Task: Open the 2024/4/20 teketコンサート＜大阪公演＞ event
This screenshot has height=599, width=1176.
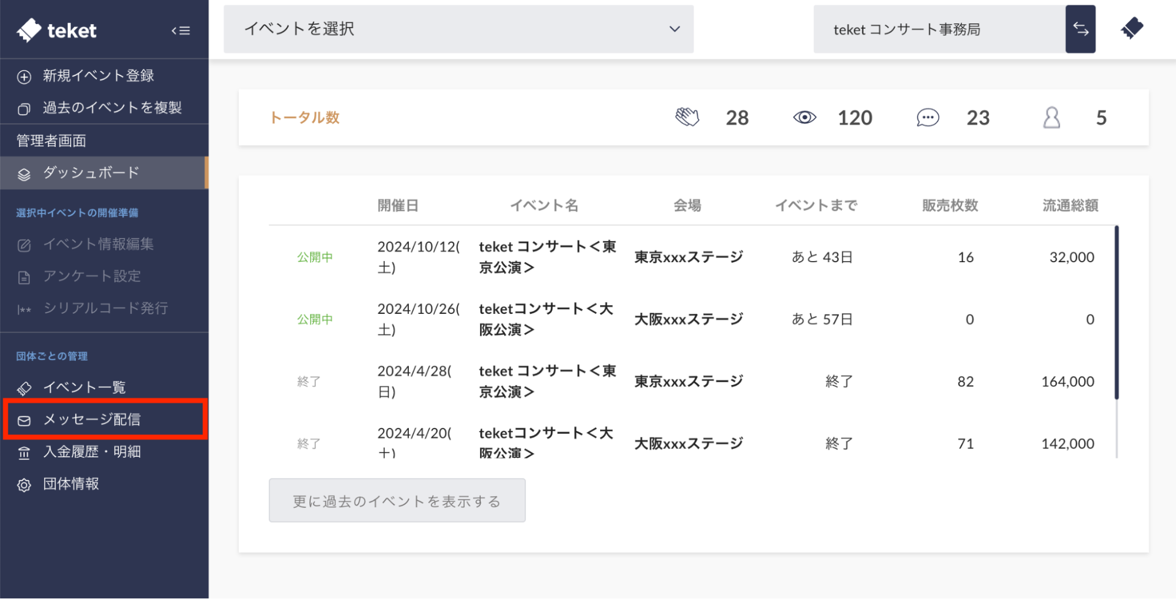Action: point(546,443)
